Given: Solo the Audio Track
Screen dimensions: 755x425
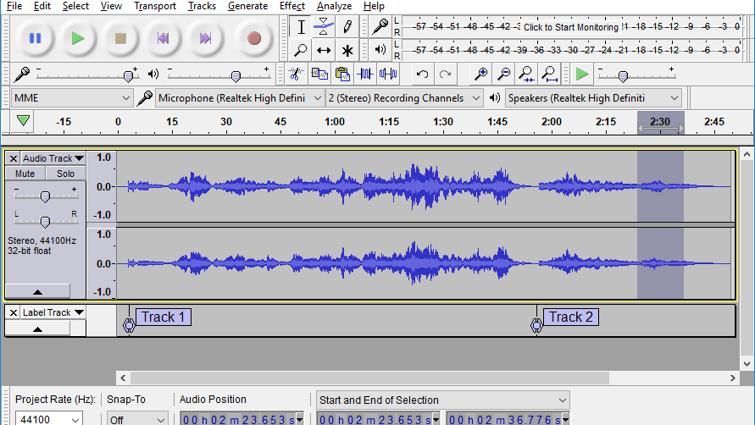Looking at the screenshot, I should (x=65, y=174).
